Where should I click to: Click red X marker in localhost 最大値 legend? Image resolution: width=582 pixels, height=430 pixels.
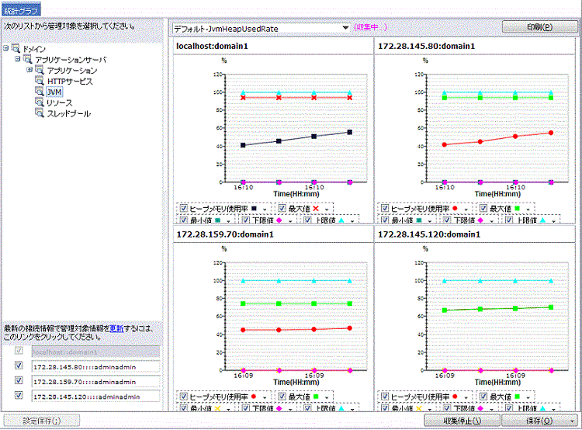click(317, 209)
